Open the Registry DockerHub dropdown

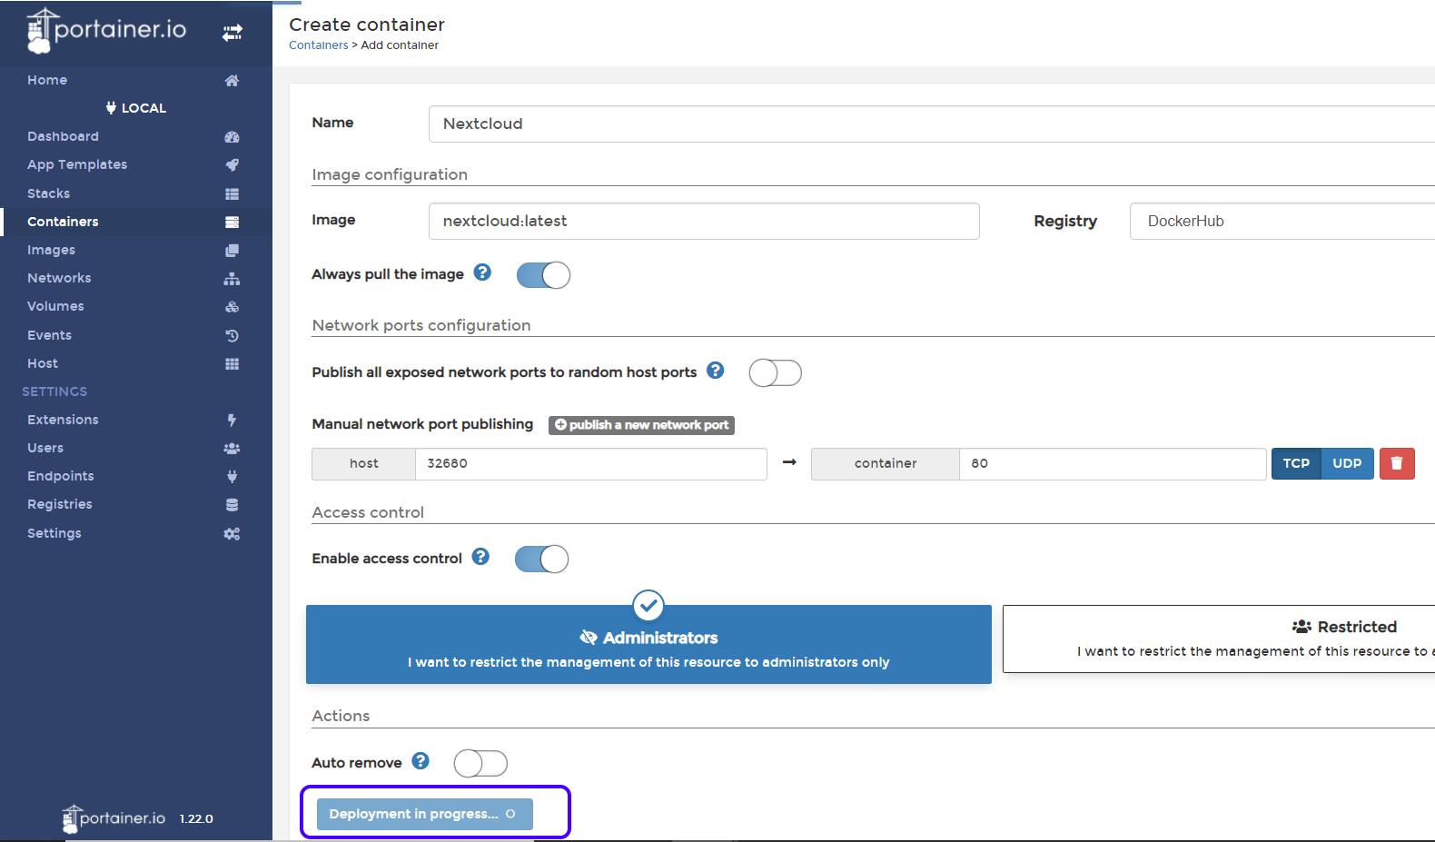click(1282, 221)
